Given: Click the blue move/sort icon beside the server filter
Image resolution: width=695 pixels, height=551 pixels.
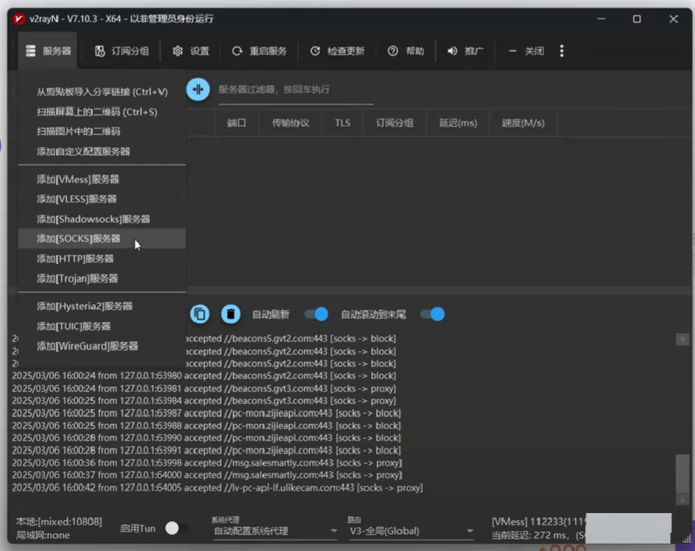Looking at the screenshot, I should 198,90.
